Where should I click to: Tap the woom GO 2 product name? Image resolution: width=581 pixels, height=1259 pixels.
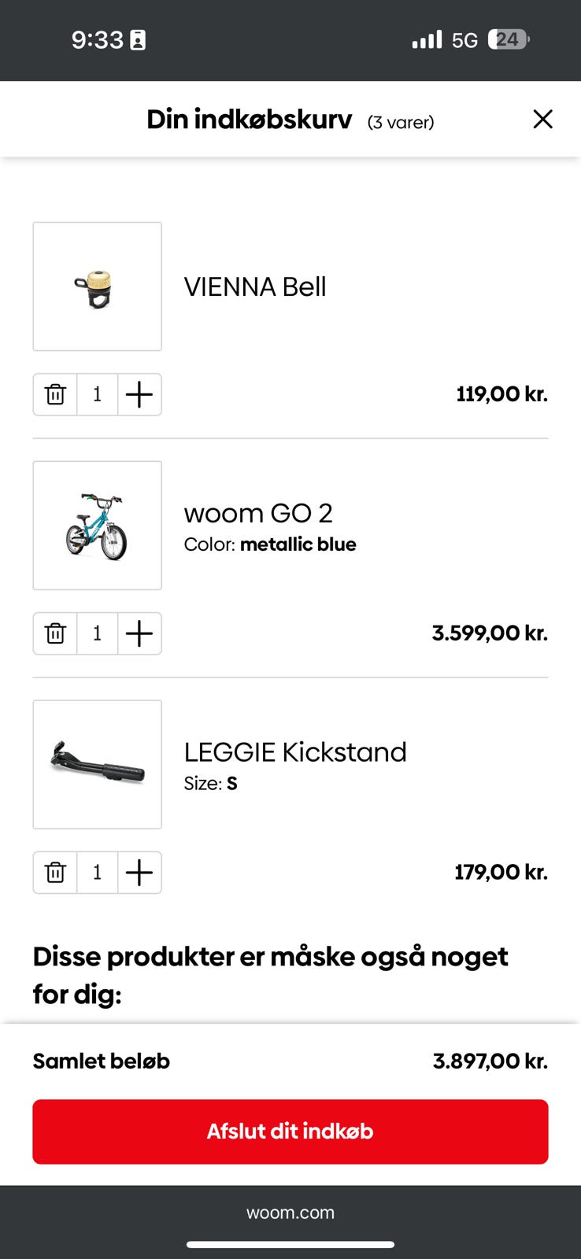[x=258, y=513]
